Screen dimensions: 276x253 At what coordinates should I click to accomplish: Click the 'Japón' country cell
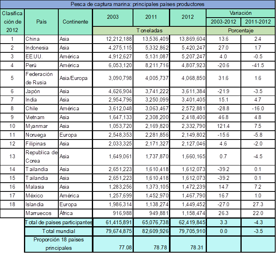(x=42, y=91)
